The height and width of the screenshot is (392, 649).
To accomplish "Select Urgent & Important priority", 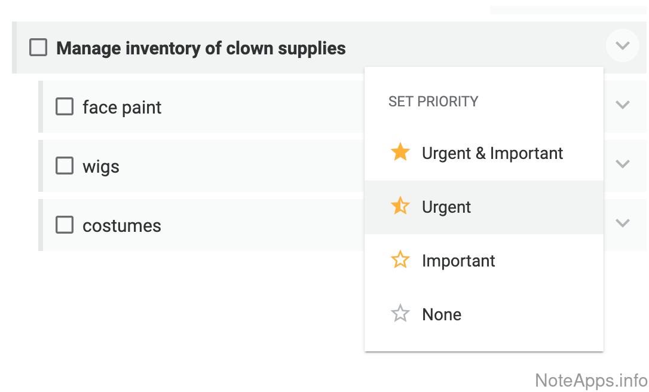I will pyautogui.click(x=492, y=154).
